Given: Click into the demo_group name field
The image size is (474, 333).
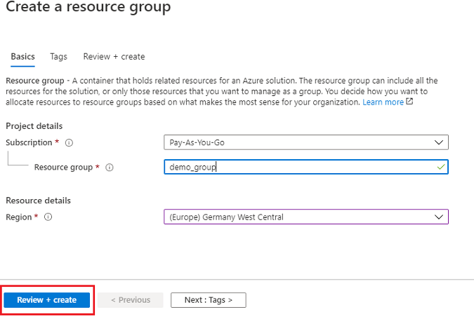Looking at the screenshot, I should (x=295, y=167).
